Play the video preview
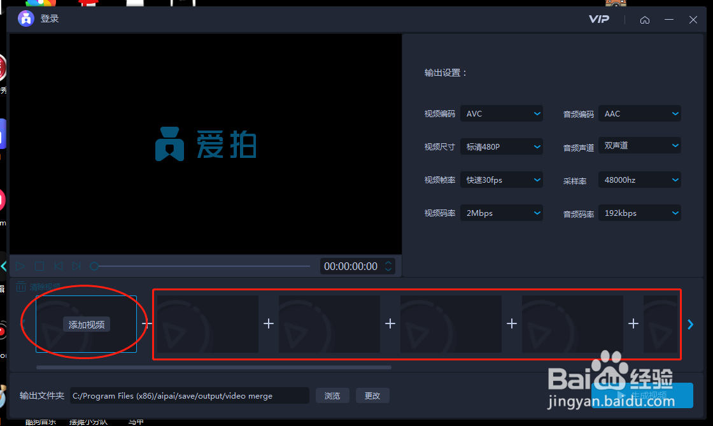Screen dimensions: 713x426 tap(20, 266)
